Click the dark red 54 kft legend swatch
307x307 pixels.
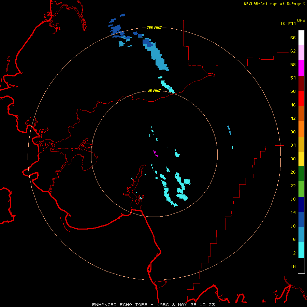click(301, 83)
